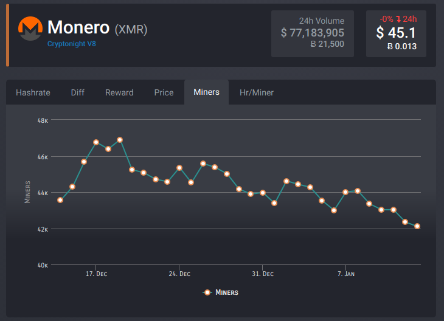
Task: Click the 31. Dec axis label
Action: point(263,274)
